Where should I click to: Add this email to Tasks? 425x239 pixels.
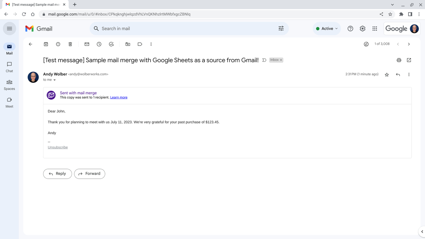click(111, 44)
